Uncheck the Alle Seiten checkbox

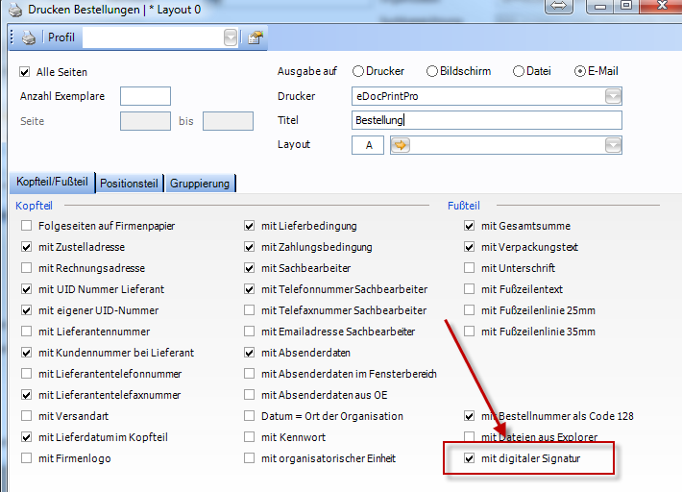[x=25, y=72]
